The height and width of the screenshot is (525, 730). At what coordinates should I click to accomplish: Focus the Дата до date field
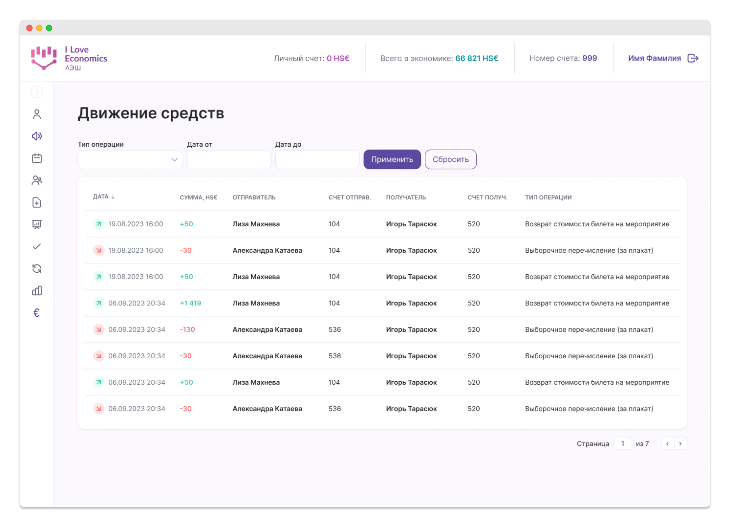point(317,159)
